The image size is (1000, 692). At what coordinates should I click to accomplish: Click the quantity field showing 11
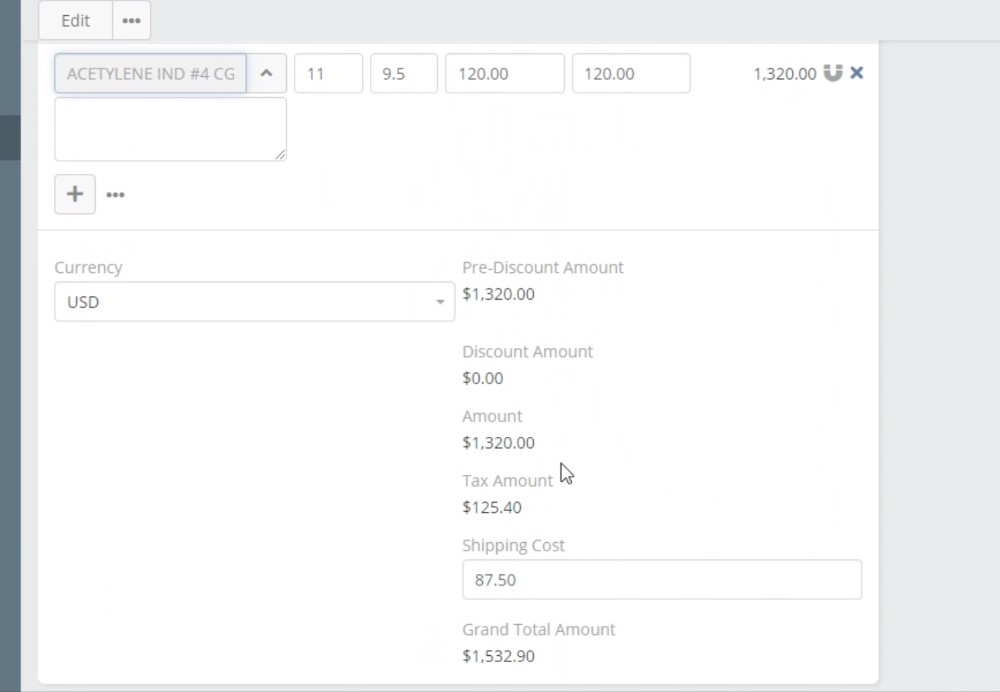328,74
